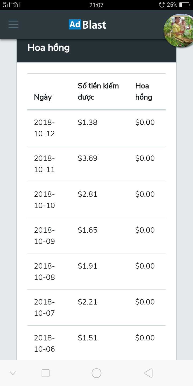
Task: Tap the alarm icon in status bar
Action: click(162, 5)
